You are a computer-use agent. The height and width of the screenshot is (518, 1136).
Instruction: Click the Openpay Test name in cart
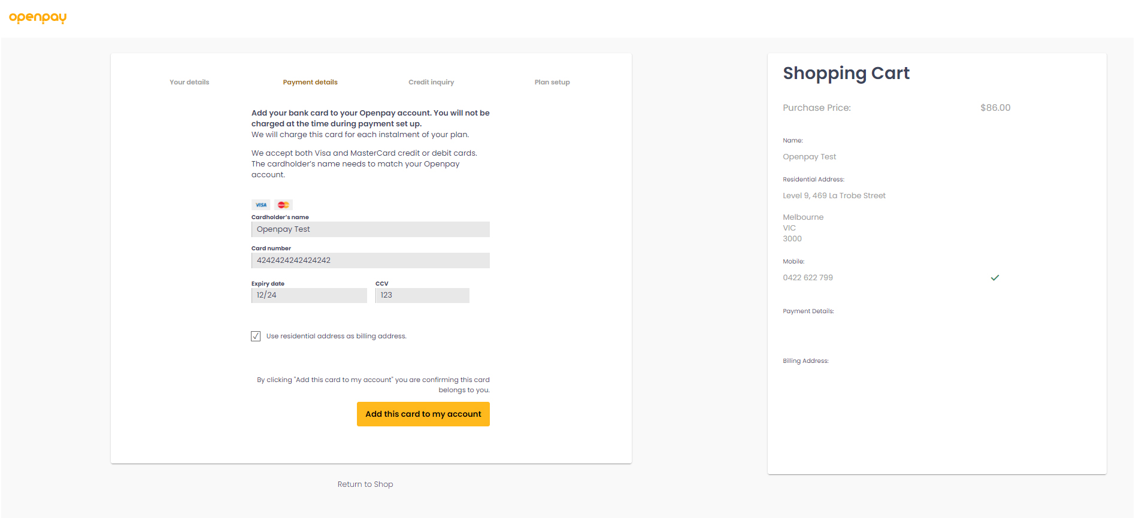pyautogui.click(x=810, y=157)
